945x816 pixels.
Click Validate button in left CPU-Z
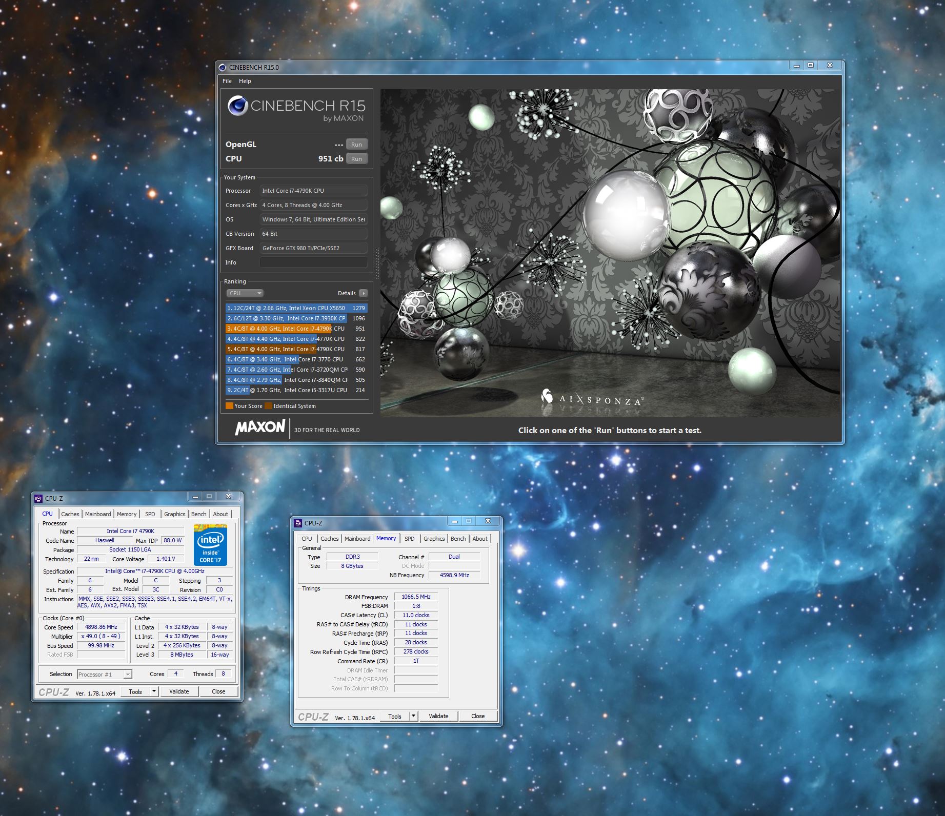click(x=179, y=691)
